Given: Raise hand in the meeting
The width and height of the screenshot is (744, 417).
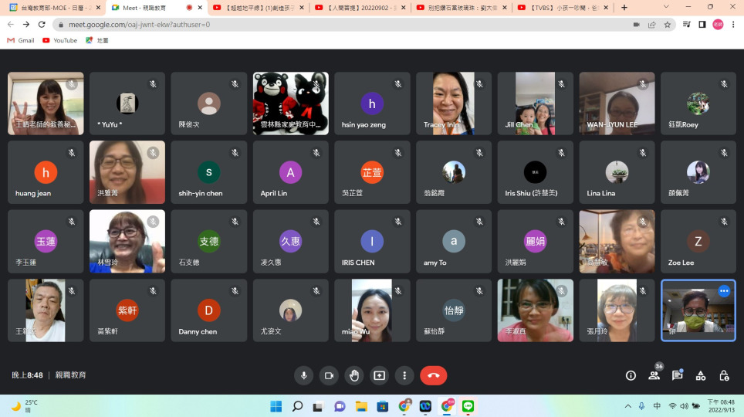Looking at the screenshot, I should point(354,375).
